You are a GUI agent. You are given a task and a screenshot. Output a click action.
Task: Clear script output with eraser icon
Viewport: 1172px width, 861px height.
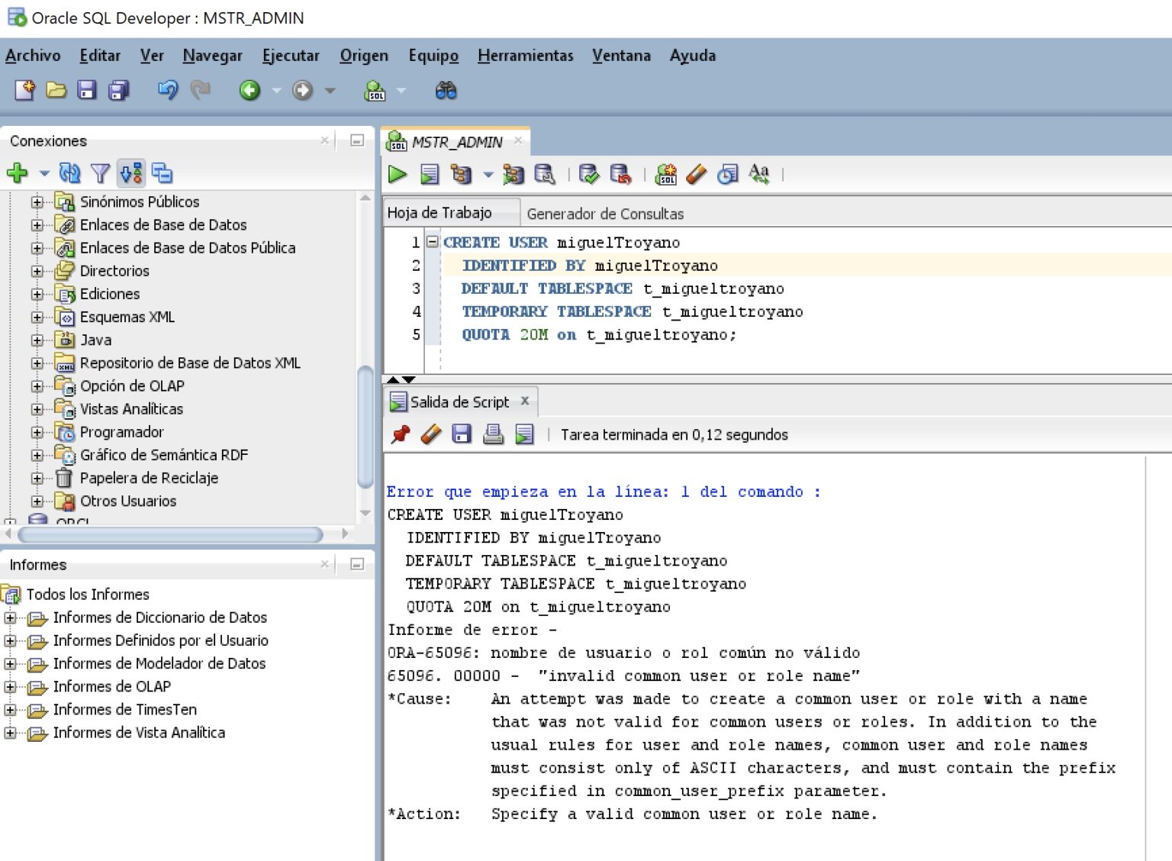tap(431, 434)
